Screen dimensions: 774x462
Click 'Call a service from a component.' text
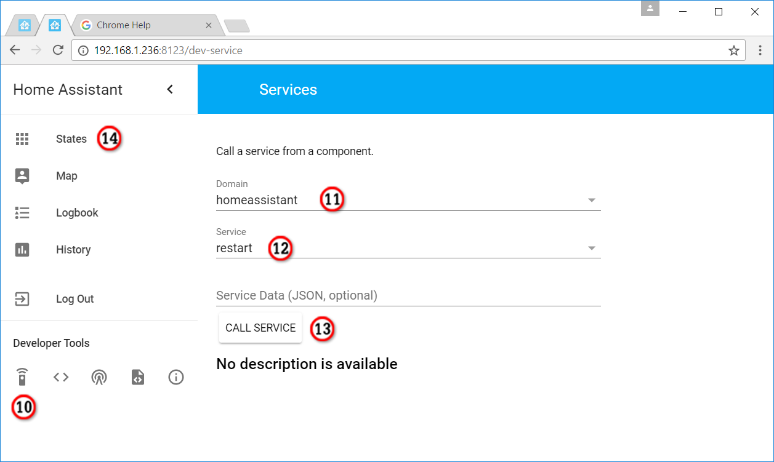click(295, 151)
